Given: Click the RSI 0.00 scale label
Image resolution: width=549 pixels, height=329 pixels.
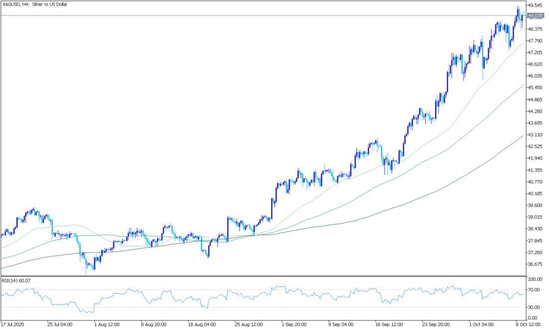Looking at the screenshot, I should pos(533,318).
